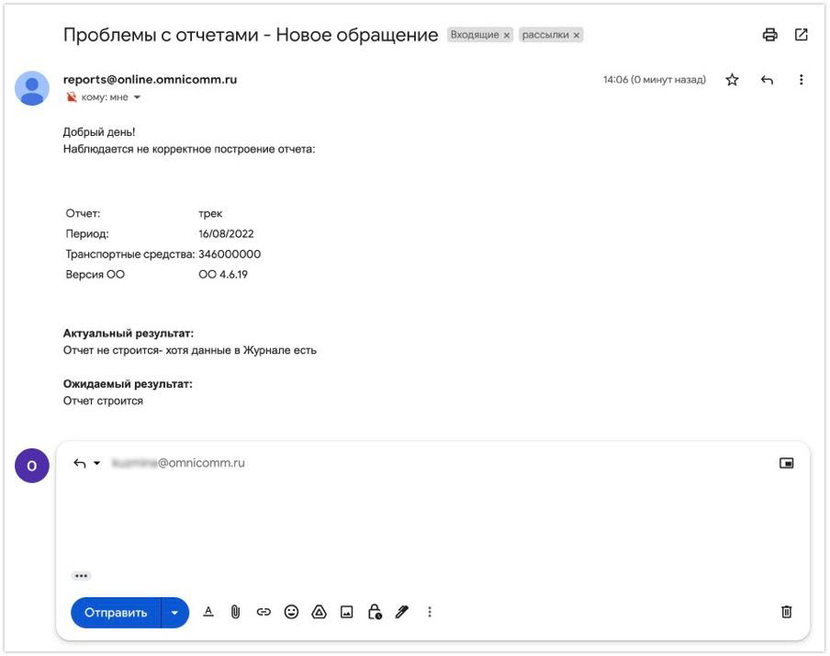Open the reply type dropdown in the compose box
The width and height of the screenshot is (830, 656).
(x=86, y=464)
